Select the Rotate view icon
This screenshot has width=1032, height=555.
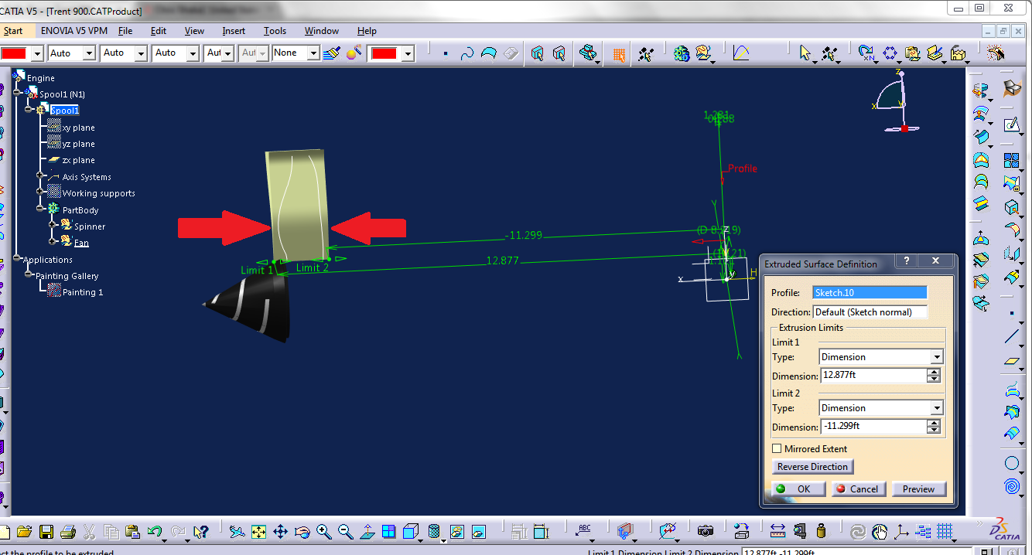coord(302,532)
